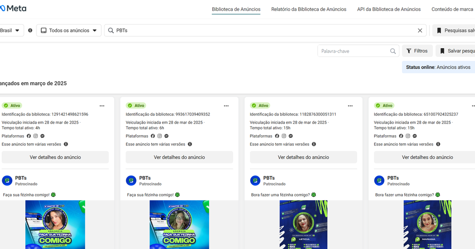Click PBTs avatar on ad 1291421498621596 card

7,181
